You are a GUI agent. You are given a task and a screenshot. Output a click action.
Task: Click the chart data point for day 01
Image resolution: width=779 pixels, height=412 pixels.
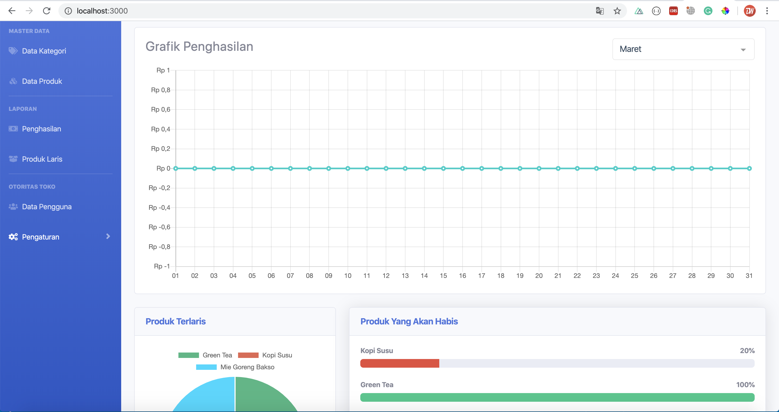pos(176,168)
